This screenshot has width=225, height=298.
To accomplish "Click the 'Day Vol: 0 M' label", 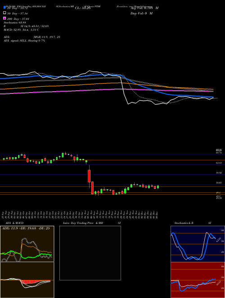I will [141, 14].
